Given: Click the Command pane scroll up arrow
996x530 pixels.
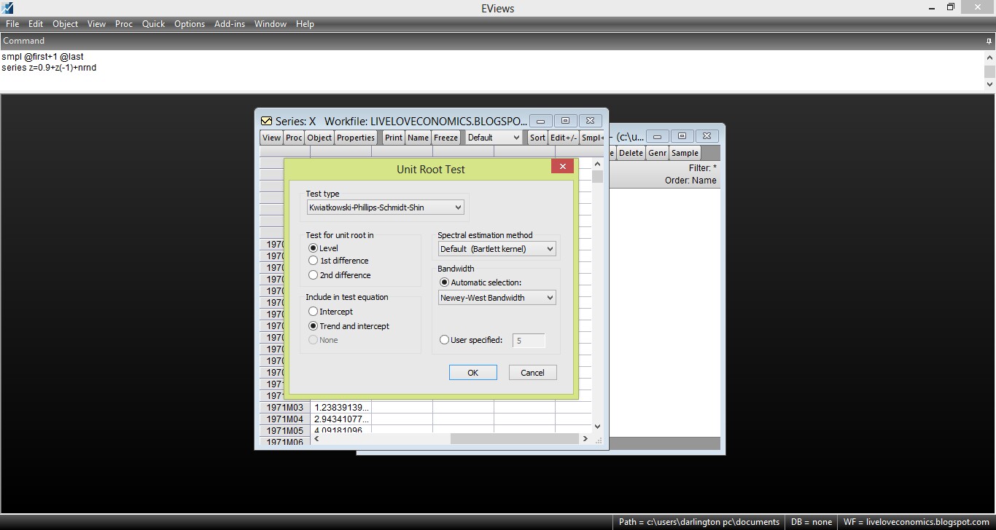Looking at the screenshot, I should point(989,57).
